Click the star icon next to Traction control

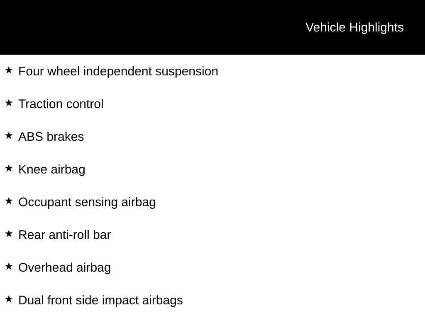[9, 103]
